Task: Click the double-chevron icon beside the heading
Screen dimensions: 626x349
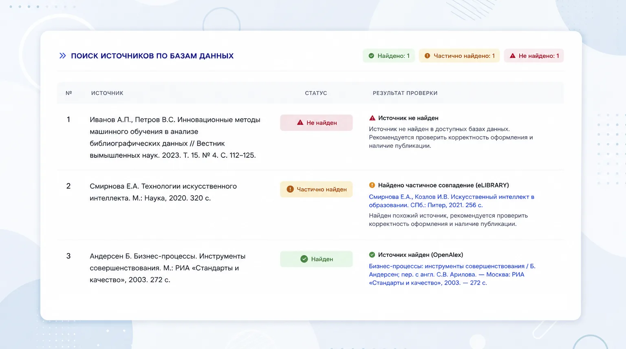Action: click(x=62, y=56)
